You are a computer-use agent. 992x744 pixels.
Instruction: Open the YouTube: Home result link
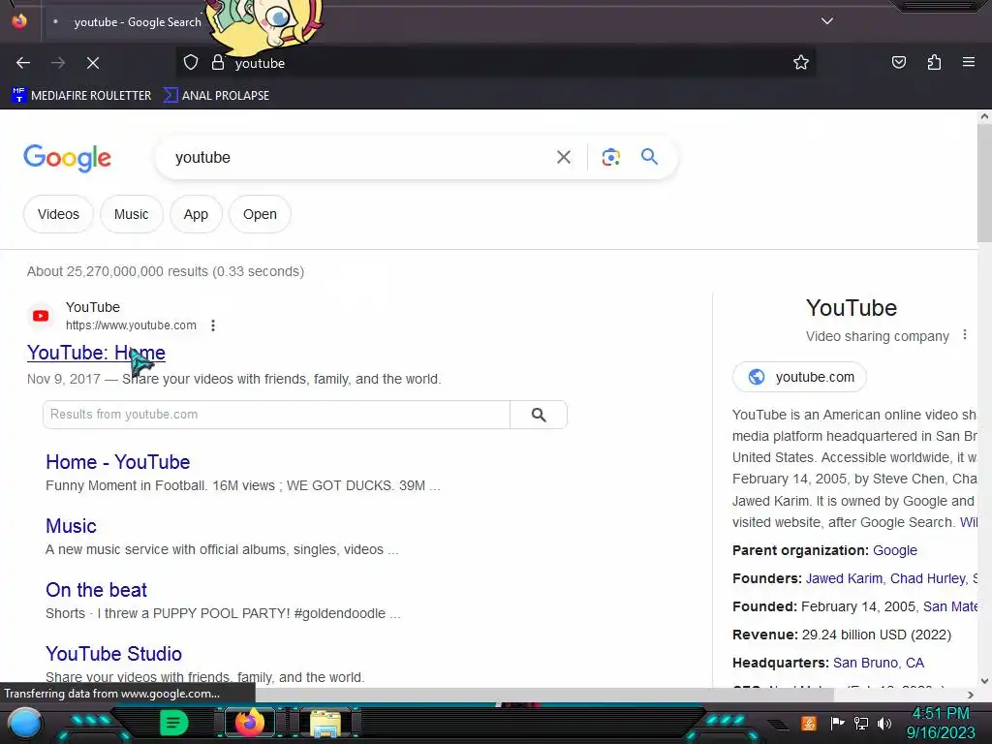pos(96,353)
